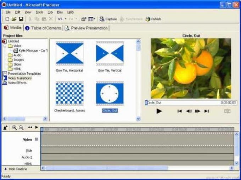
Task: Click the timeline horizontal scrollbar thumb
Action: (x=107, y=168)
